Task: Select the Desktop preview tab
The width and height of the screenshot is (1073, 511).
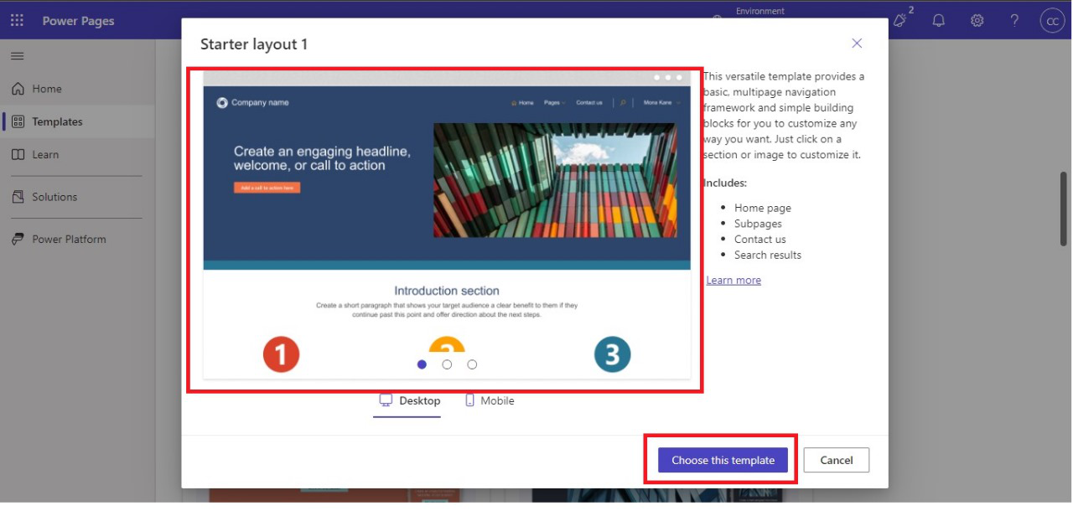Action: pos(410,400)
